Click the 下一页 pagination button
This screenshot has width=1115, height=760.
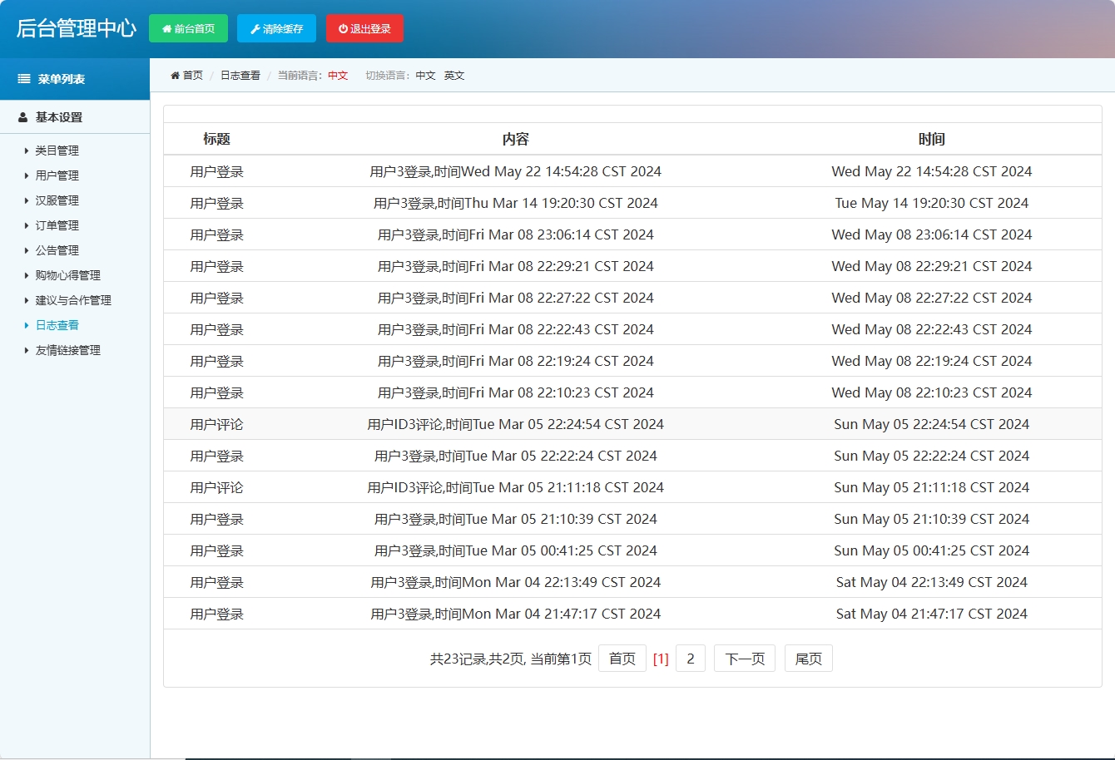[x=745, y=659]
